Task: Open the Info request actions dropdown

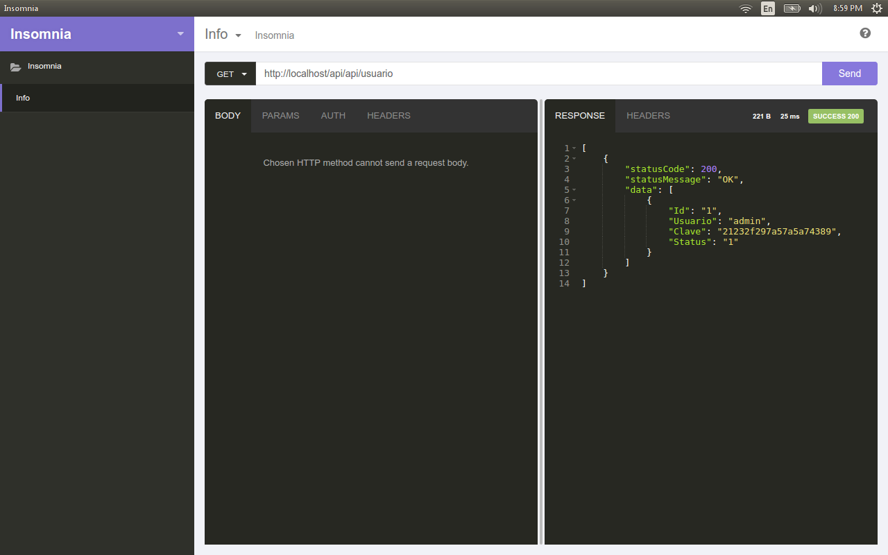Action: click(237, 34)
